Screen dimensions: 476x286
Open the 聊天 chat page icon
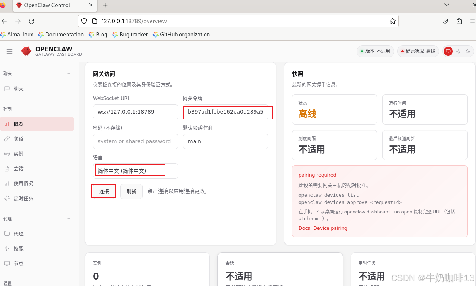pyautogui.click(x=7, y=88)
